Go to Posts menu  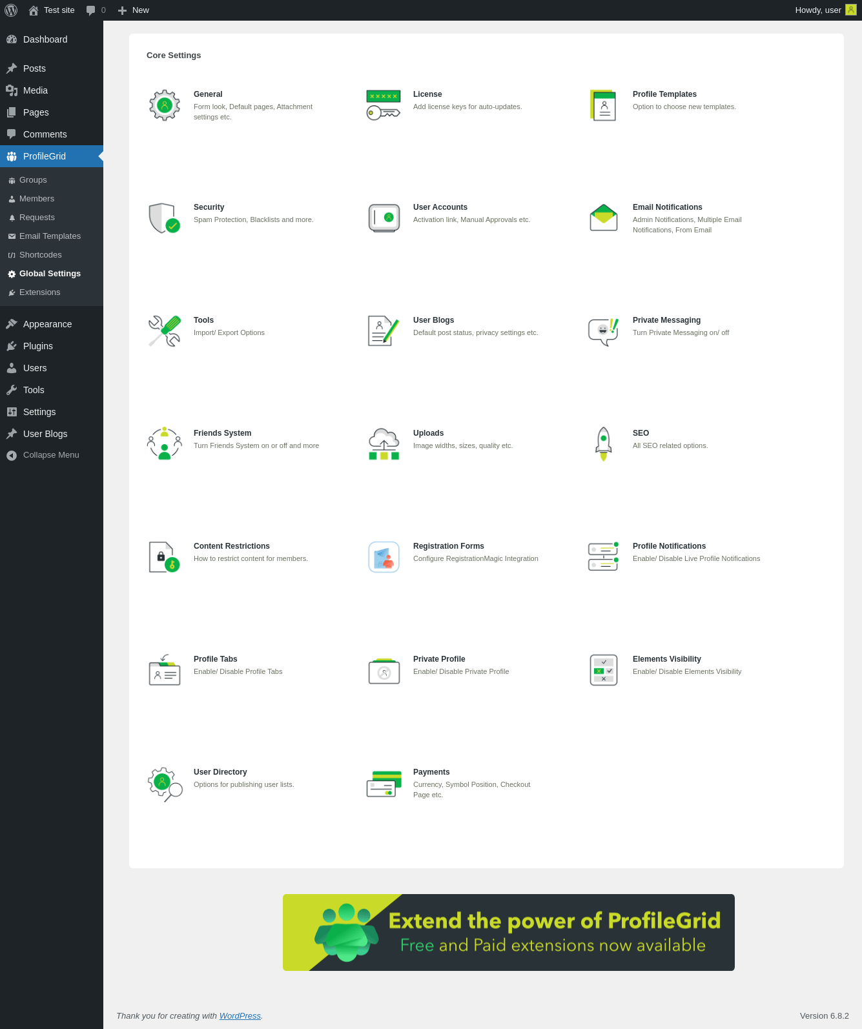(x=52, y=68)
